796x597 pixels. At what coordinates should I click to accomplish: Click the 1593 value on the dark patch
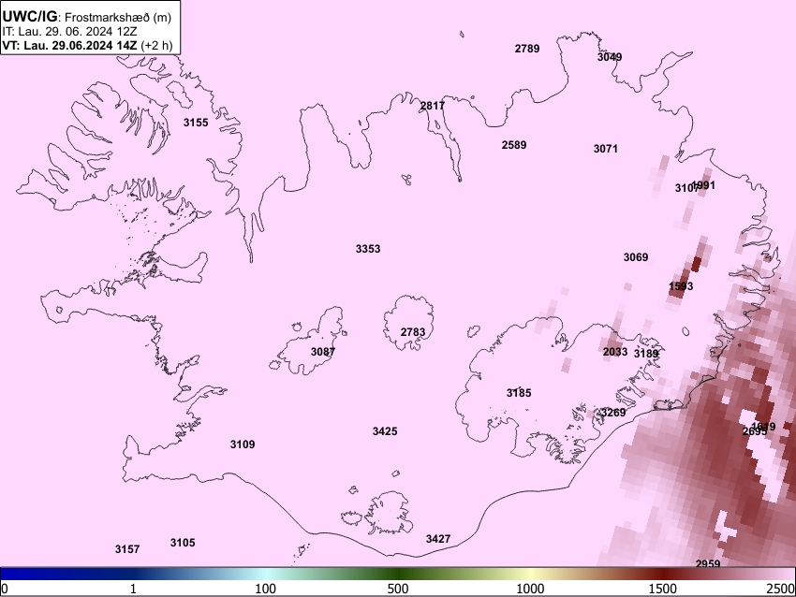(x=681, y=286)
